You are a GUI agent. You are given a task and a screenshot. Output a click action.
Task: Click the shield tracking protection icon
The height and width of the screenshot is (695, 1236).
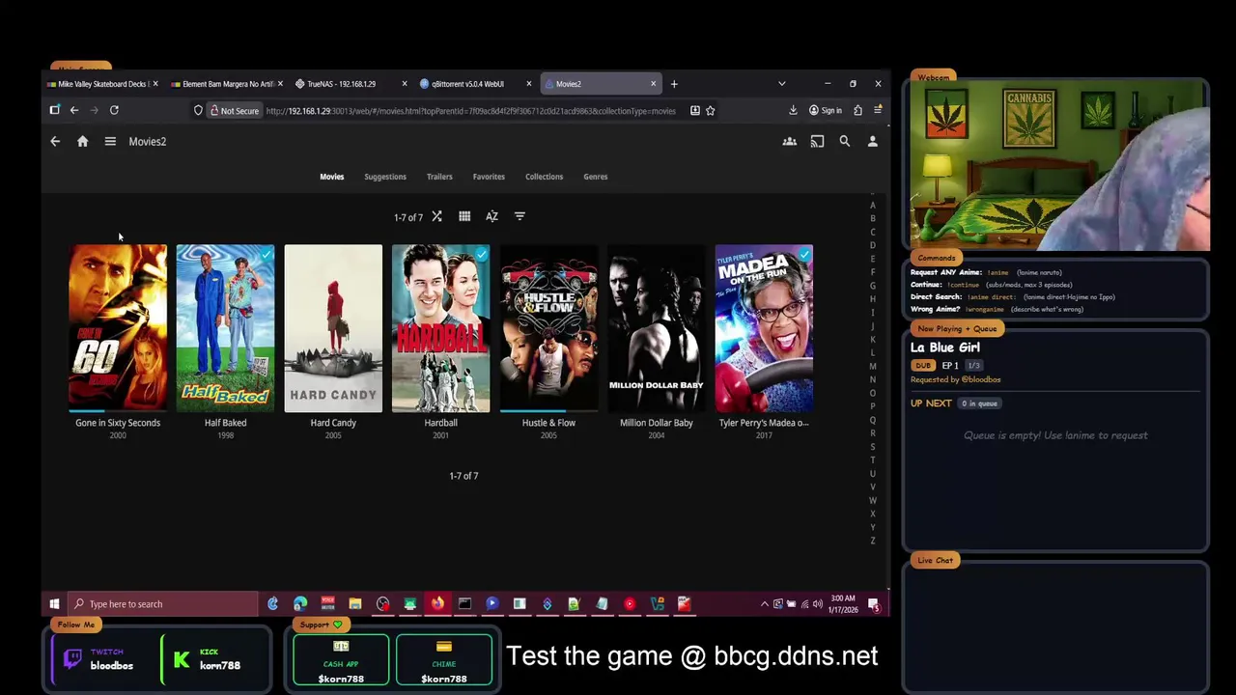pos(198,110)
